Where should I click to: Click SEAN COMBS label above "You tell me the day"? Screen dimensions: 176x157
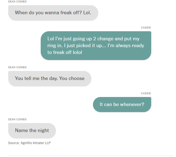point(17,67)
